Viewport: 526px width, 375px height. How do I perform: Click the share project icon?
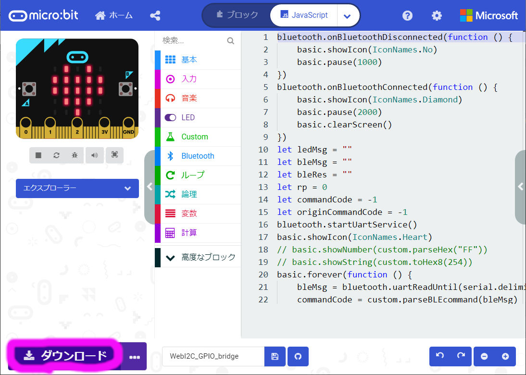pyautogui.click(x=155, y=16)
